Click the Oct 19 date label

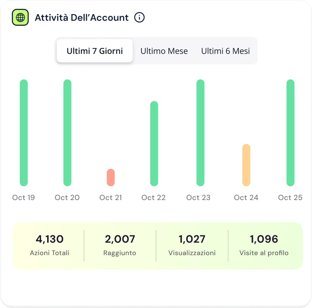(x=24, y=198)
